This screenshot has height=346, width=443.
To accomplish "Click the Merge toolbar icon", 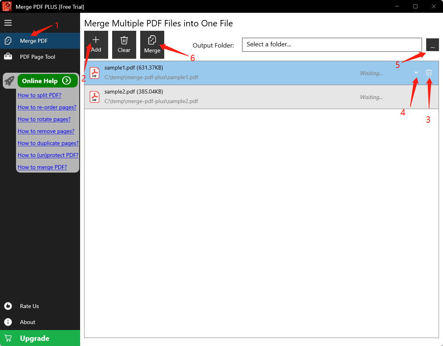I will (152, 44).
